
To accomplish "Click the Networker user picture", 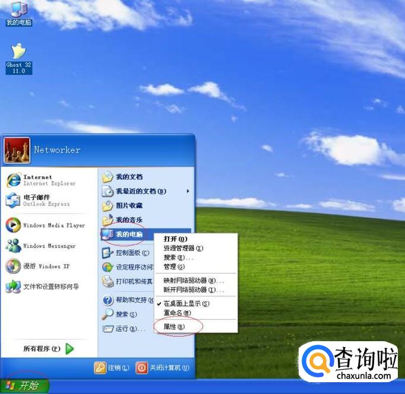I will [17, 150].
